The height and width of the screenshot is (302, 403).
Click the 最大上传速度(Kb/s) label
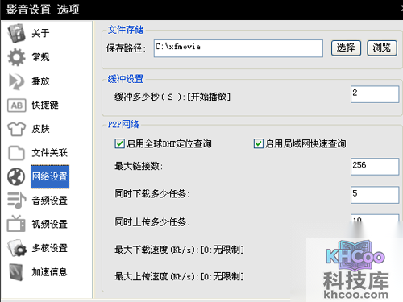[x=179, y=276]
